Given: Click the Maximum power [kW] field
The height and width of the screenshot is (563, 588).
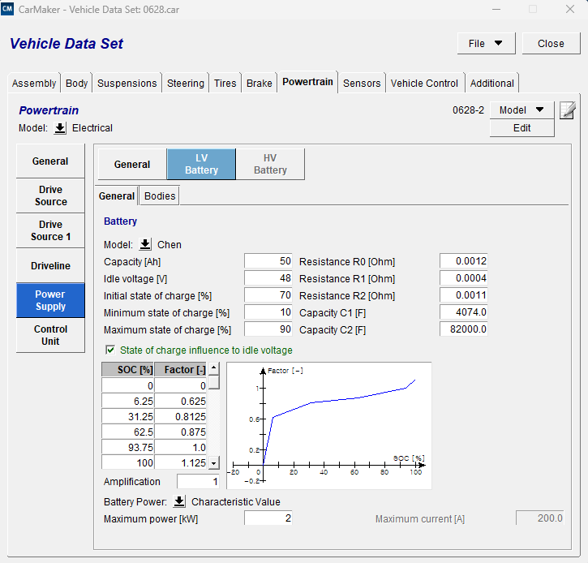Looking at the screenshot, I should point(268,518).
